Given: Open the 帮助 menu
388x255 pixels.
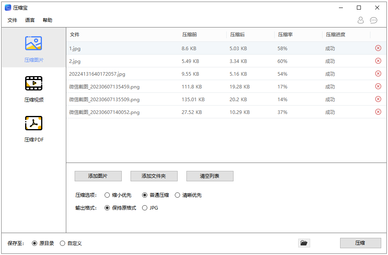Looking at the screenshot, I should tap(48, 20).
